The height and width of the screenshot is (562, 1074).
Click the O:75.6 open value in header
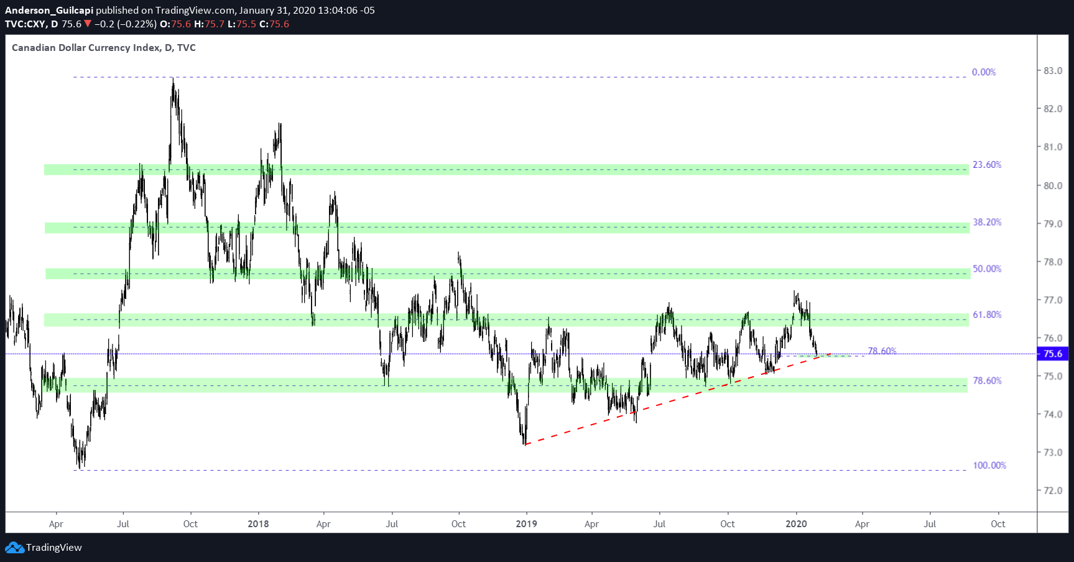175,24
